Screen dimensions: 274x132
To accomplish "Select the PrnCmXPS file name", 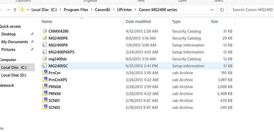I will 58,80.
